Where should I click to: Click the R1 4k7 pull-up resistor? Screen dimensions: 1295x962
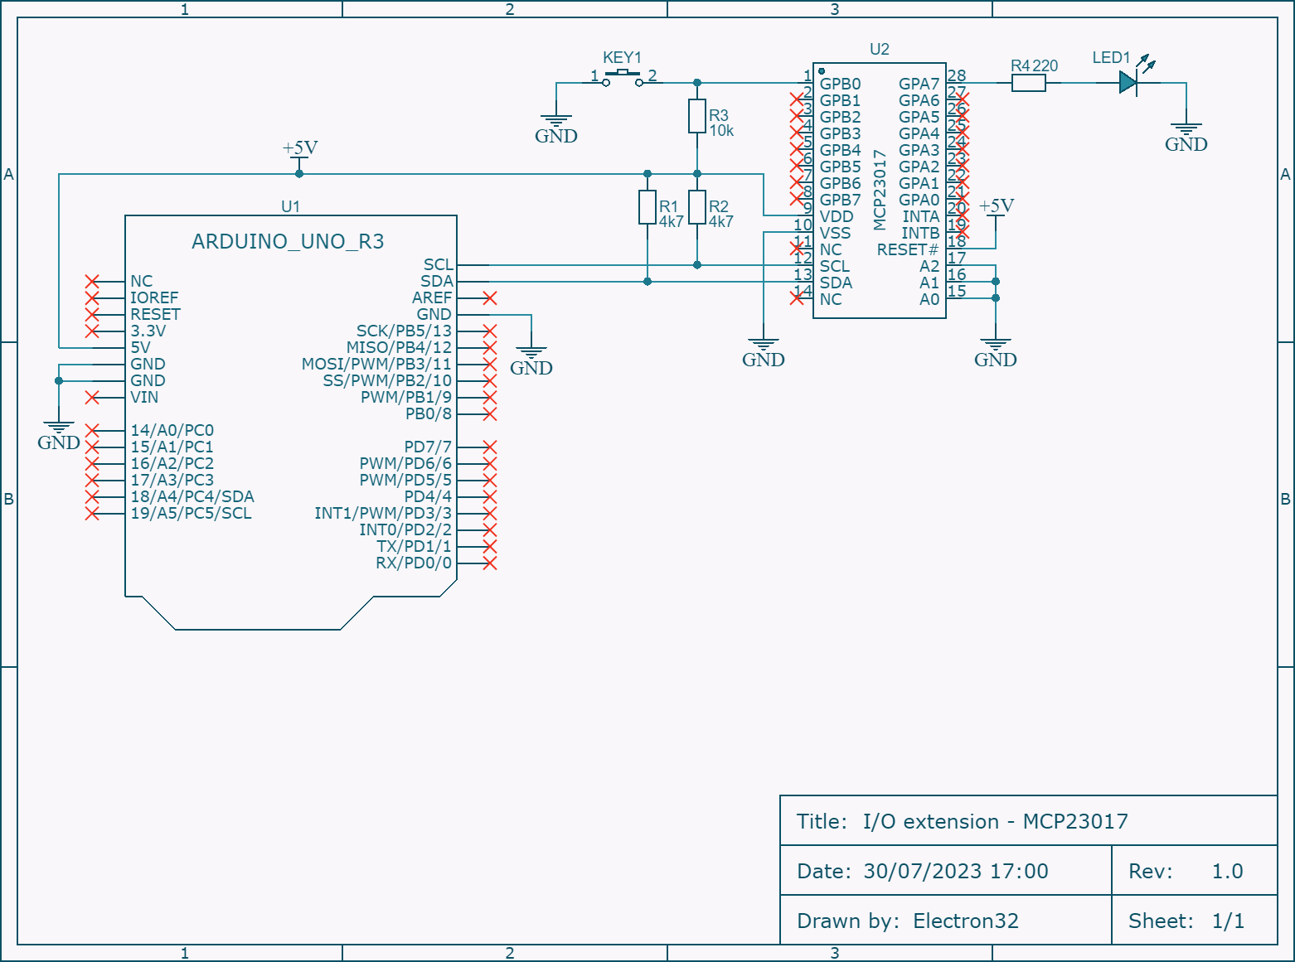pos(647,207)
